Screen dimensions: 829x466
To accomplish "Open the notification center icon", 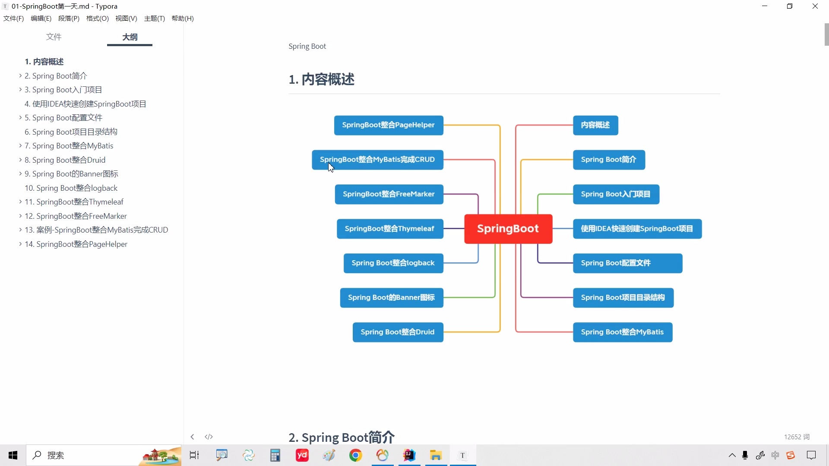I will coord(812,455).
